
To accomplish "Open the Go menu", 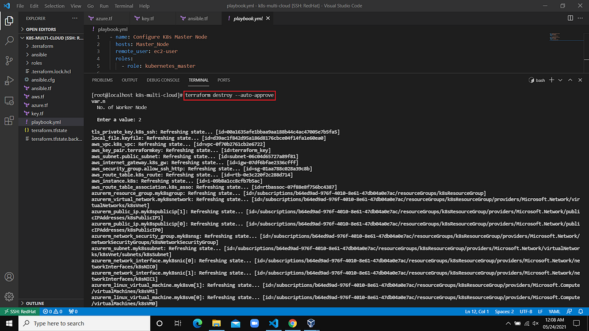I will coord(90,6).
